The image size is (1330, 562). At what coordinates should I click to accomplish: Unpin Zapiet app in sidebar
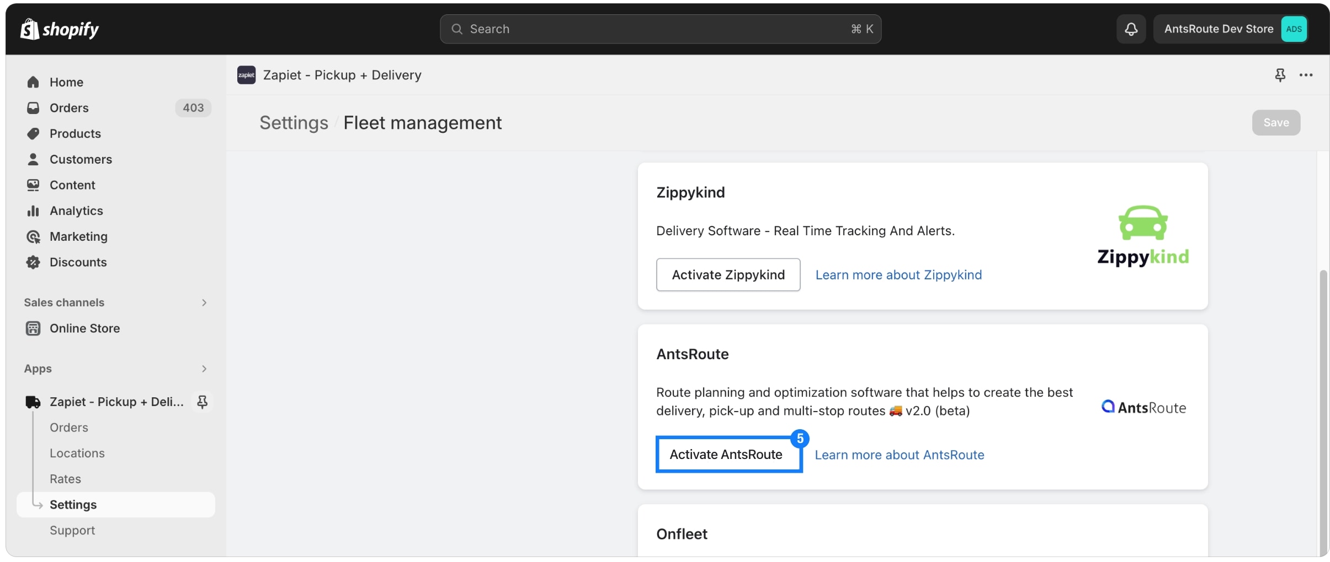(x=202, y=402)
